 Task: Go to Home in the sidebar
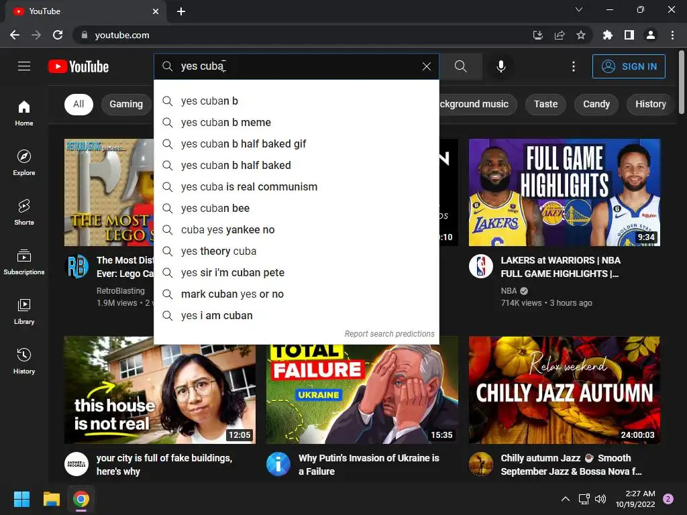pos(24,113)
